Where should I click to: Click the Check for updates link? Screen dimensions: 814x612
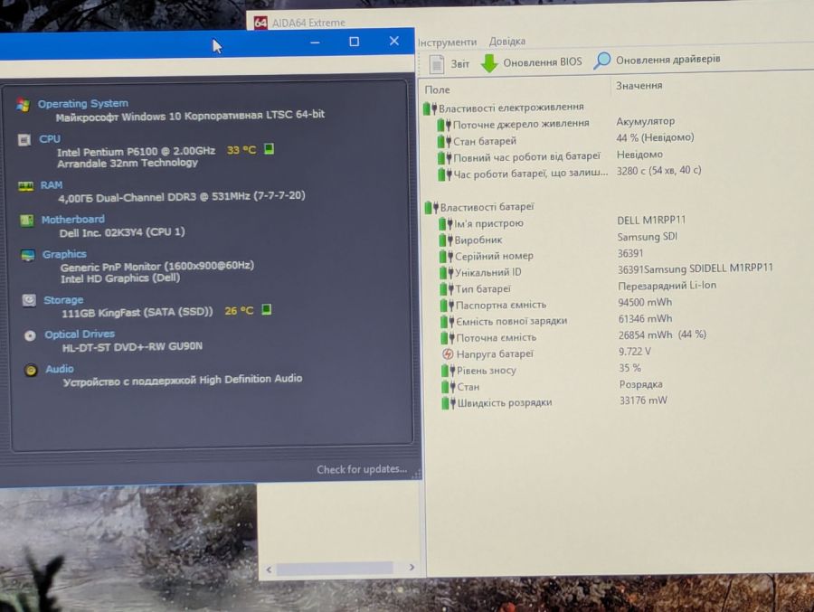coord(362,469)
